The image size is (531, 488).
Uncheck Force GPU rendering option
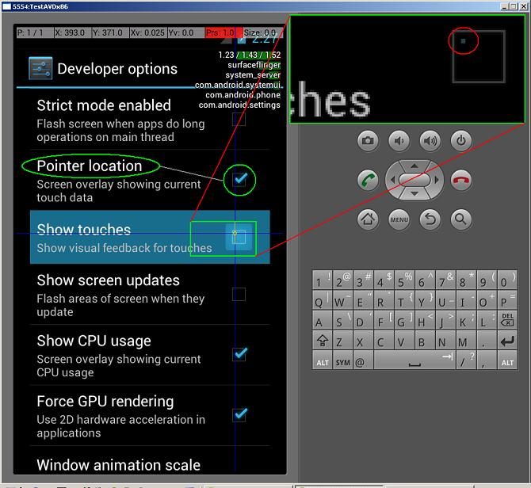tap(239, 414)
